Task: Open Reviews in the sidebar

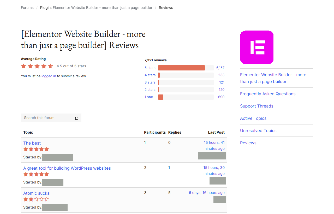Action: point(248,143)
